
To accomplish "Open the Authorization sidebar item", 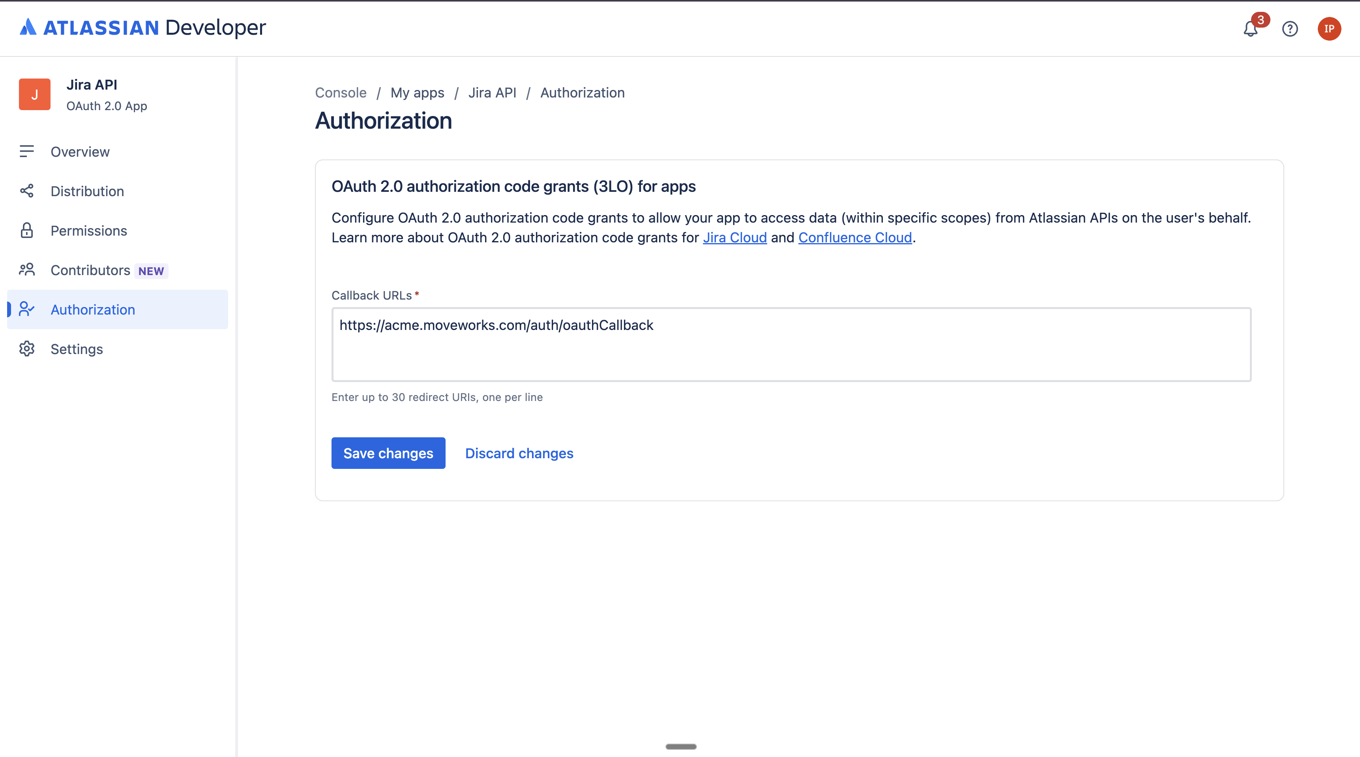I will pyautogui.click(x=93, y=309).
